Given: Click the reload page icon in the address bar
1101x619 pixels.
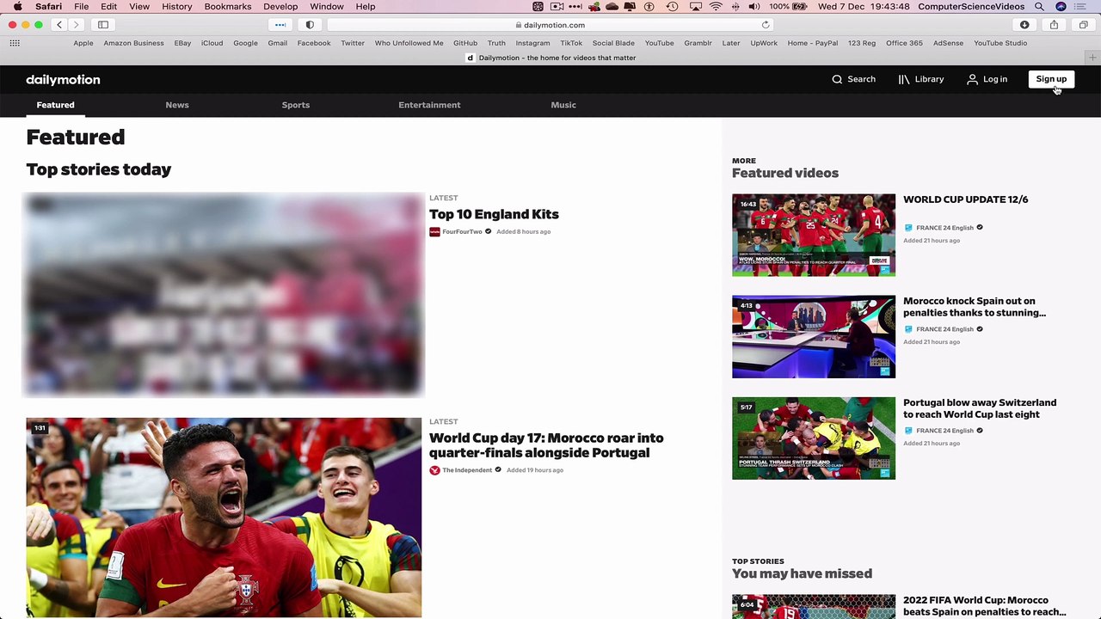Looking at the screenshot, I should tap(766, 25).
